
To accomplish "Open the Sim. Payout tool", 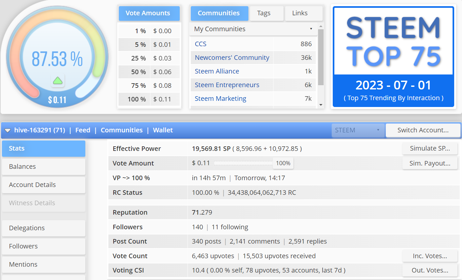I will 430,163.
